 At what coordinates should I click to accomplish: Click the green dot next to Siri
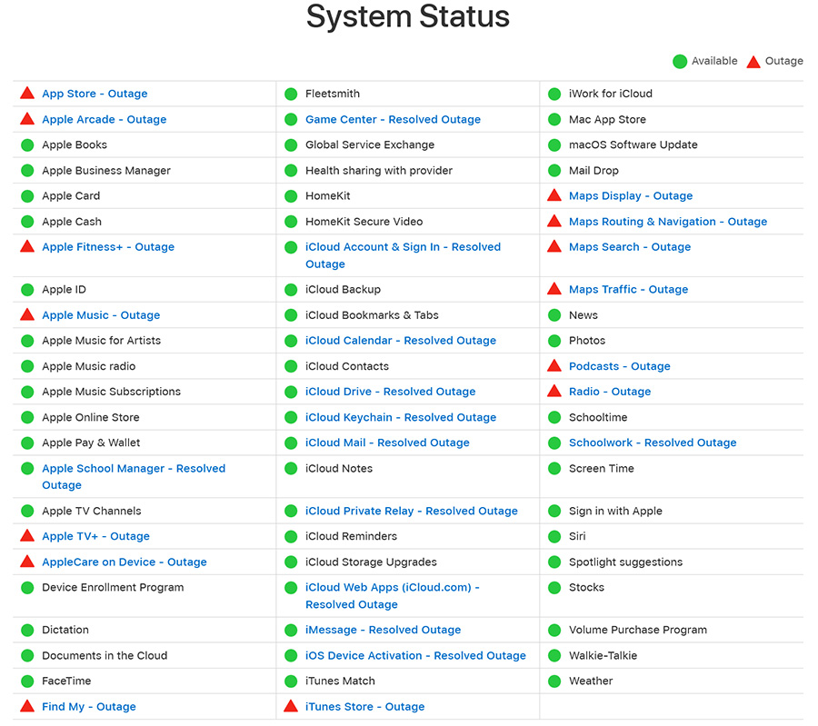(x=554, y=536)
